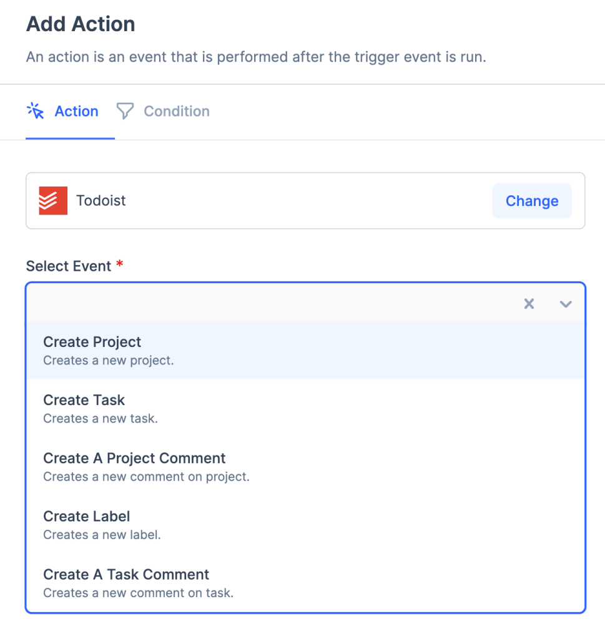Click the red Todoist logo icon
Viewport: 605px width, 639px height.
(53, 201)
